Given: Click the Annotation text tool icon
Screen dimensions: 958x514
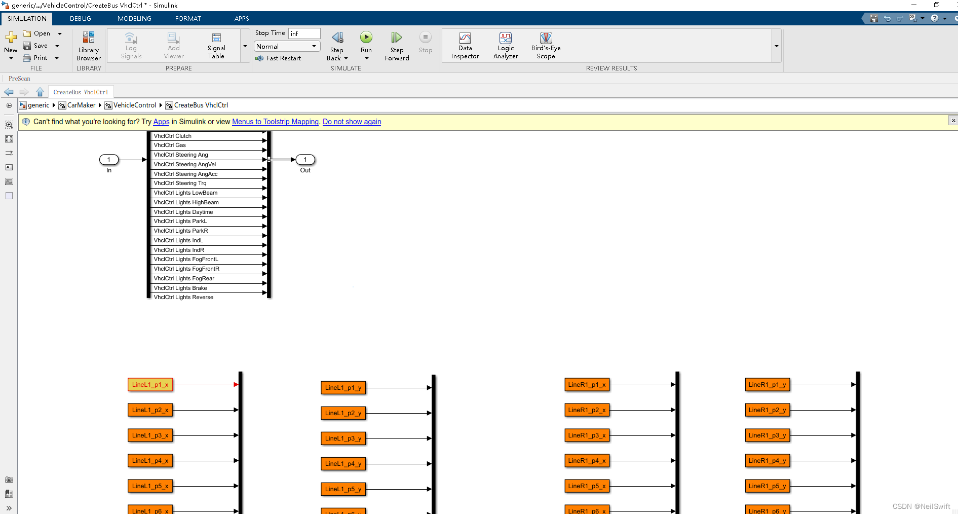Looking at the screenshot, I should click(x=9, y=167).
